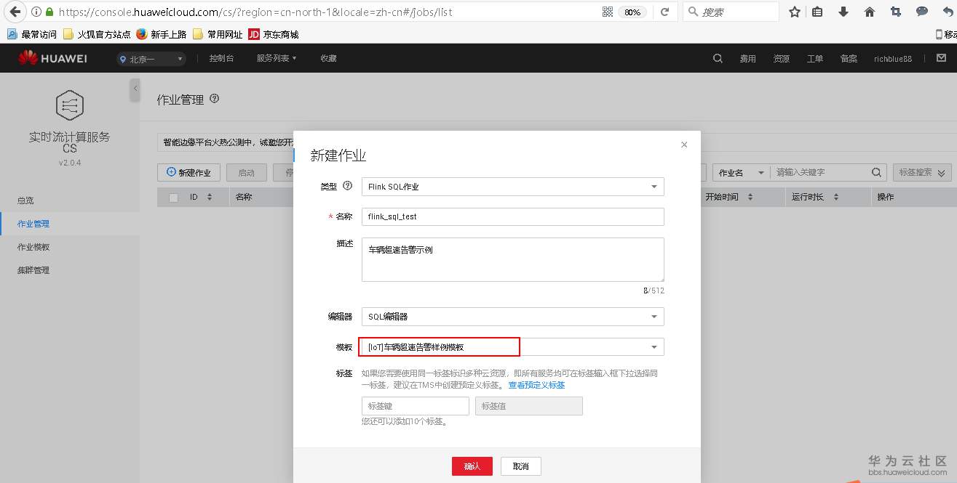Click the 标签搜索 filter control
The height and width of the screenshot is (483, 957).
pos(921,172)
